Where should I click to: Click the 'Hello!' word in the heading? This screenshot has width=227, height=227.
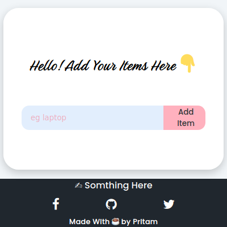coord(46,66)
